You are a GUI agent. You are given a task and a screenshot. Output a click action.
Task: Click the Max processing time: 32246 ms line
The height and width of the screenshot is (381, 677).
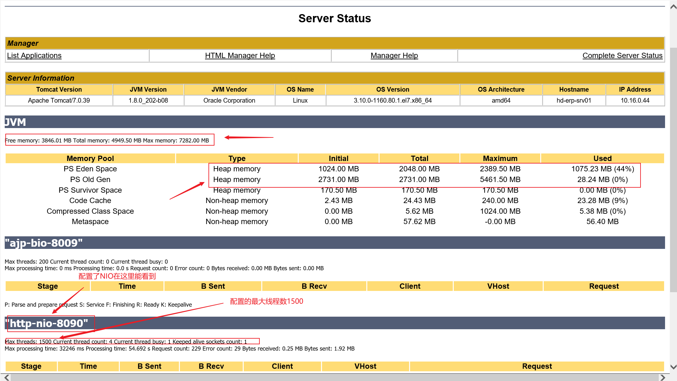click(180, 349)
